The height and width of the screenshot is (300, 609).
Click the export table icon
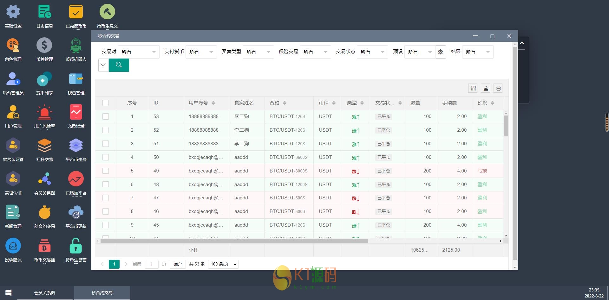click(486, 88)
